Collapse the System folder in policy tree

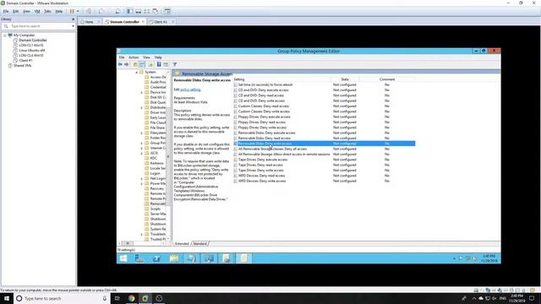(x=137, y=73)
